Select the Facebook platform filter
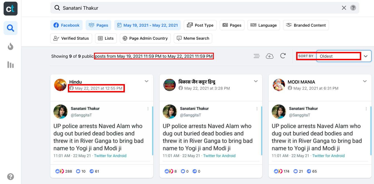Screen dimensions: 374x184 pos(67,25)
